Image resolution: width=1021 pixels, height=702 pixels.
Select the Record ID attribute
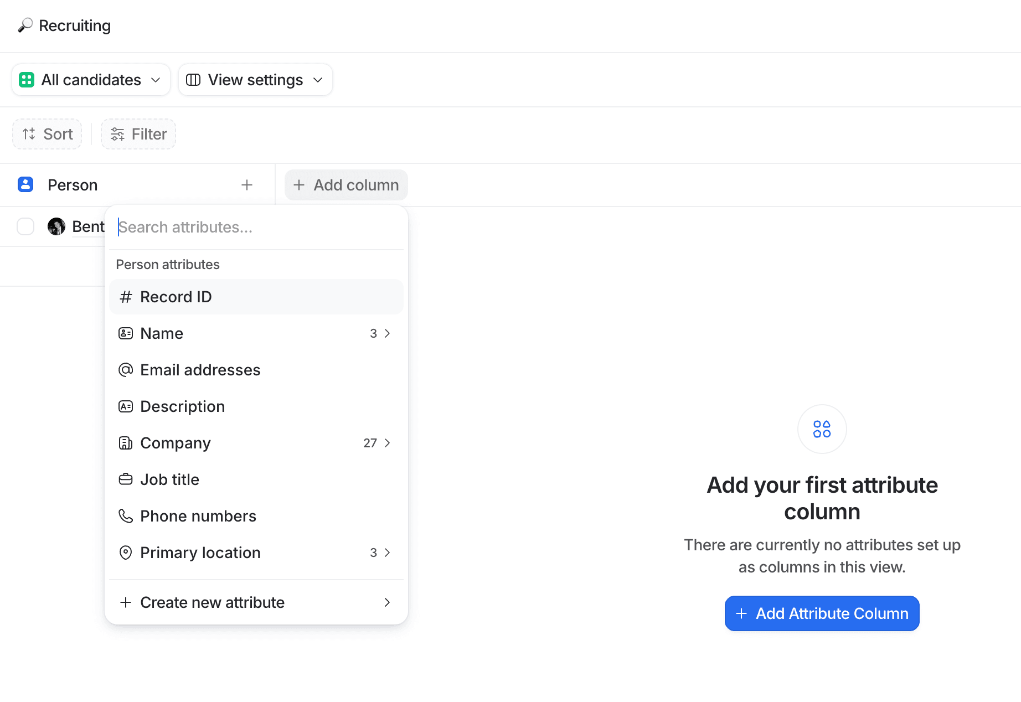click(x=176, y=296)
